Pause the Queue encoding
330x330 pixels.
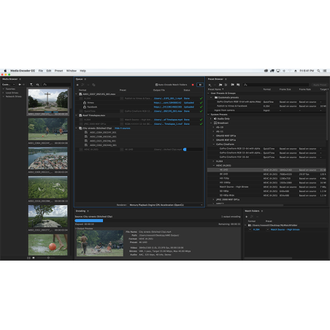pos(200,85)
